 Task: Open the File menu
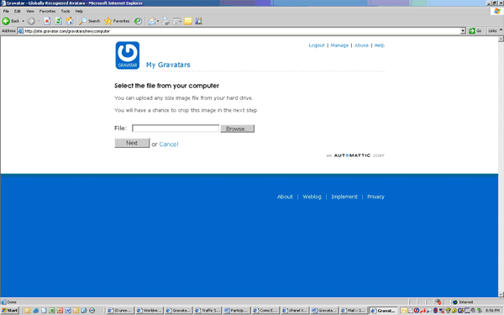(x=6, y=11)
